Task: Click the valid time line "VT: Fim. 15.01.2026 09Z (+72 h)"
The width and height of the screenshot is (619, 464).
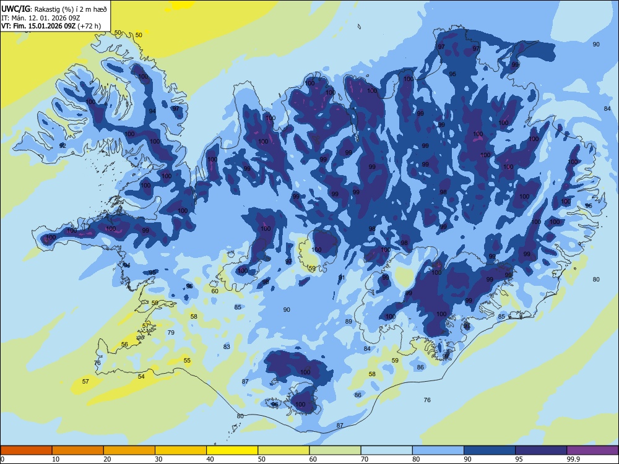Action: pos(51,26)
